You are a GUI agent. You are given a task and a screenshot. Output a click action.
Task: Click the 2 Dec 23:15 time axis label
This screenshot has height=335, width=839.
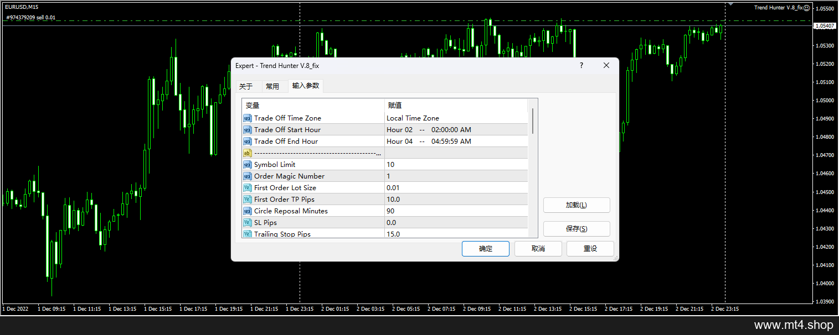click(x=725, y=309)
